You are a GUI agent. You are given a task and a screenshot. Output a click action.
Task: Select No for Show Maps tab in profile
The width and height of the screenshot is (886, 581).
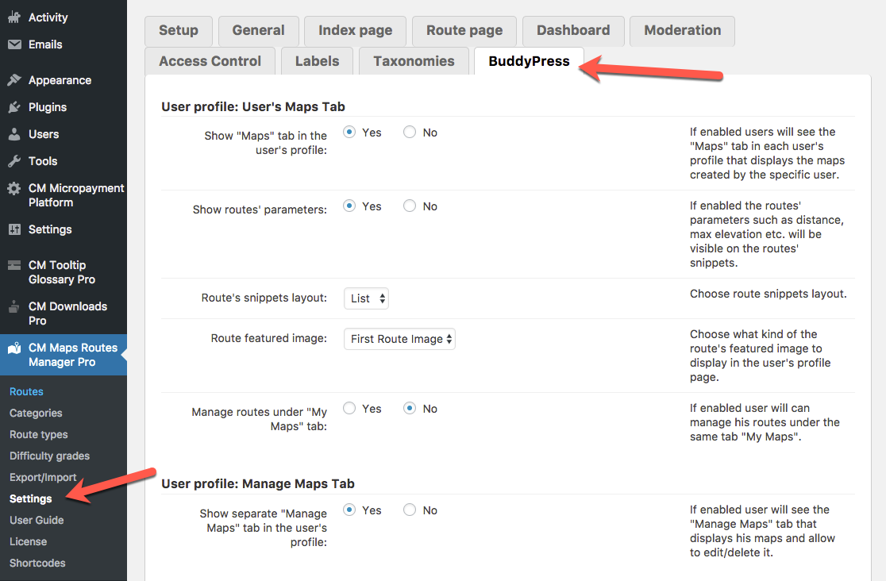410,133
